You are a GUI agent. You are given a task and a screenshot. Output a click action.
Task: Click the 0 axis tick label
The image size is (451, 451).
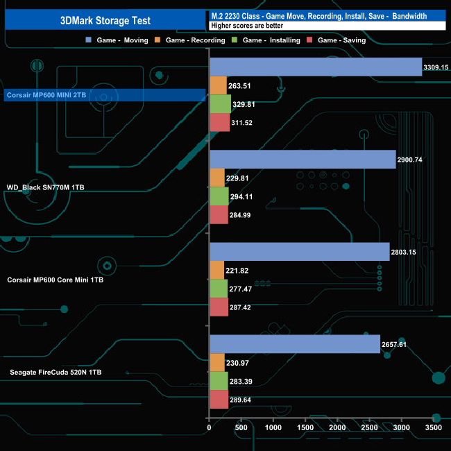pyautogui.click(x=209, y=427)
